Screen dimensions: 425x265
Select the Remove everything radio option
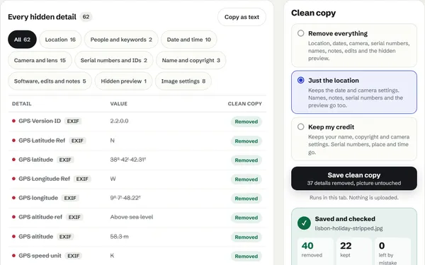[x=300, y=33]
